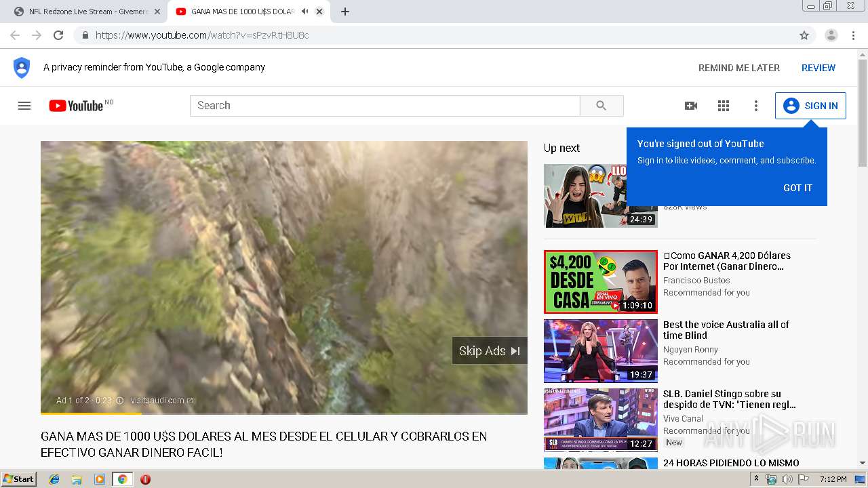Open the action center flag icon
Viewport: 868px width, 488px height.
(x=804, y=479)
